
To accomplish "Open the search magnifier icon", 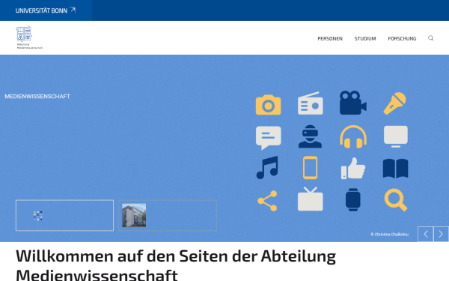I will coord(431,38).
